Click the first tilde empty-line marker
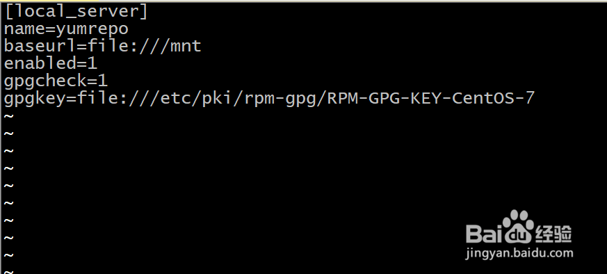 point(9,116)
